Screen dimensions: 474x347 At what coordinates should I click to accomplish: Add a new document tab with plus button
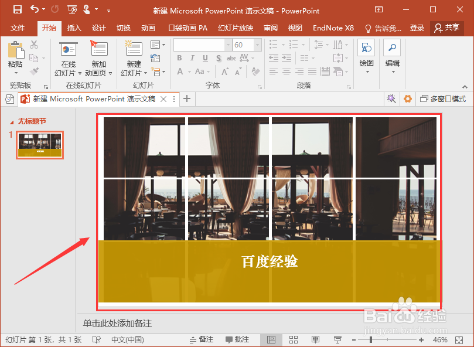click(x=187, y=98)
